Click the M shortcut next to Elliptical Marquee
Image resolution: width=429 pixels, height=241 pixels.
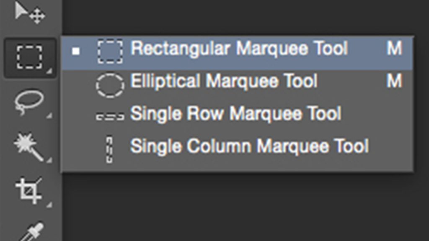(394, 81)
